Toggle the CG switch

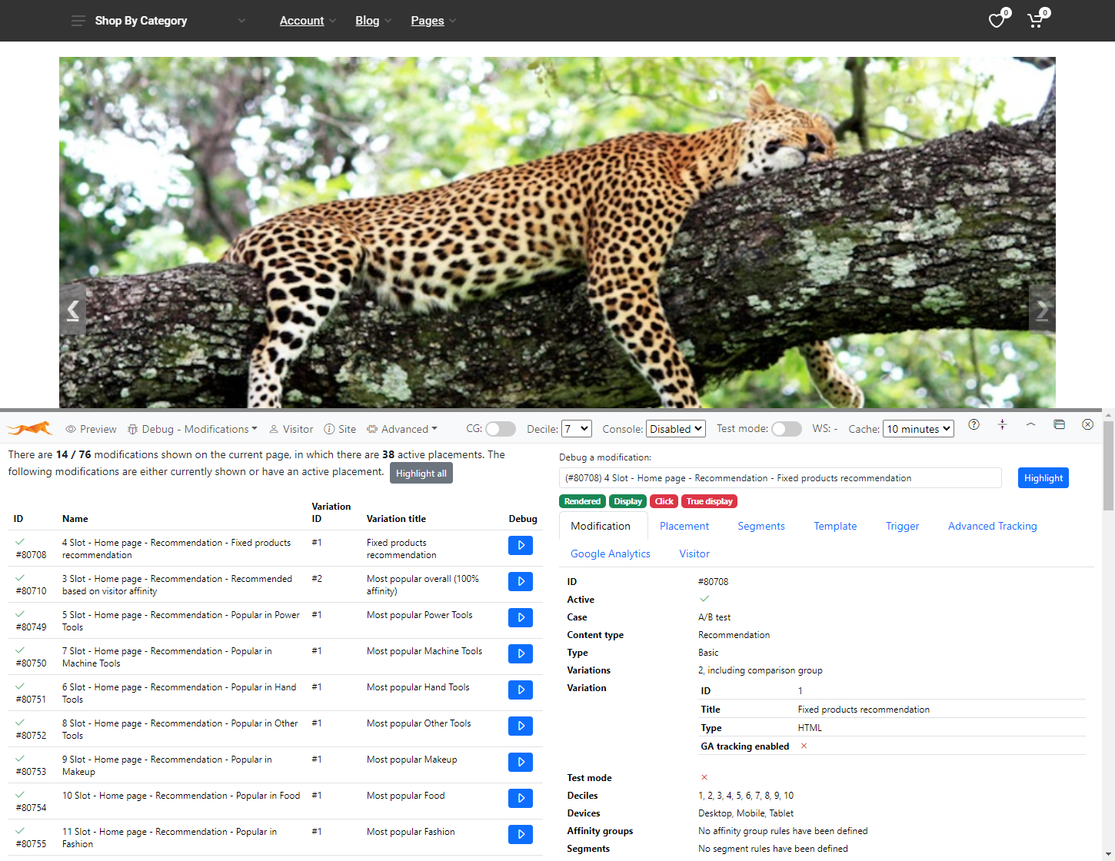tap(500, 429)
